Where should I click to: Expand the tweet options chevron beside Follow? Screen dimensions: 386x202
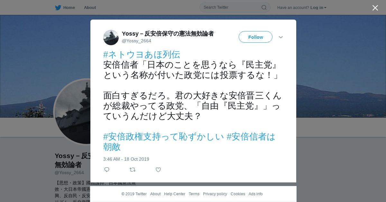[x=281, y=37]
